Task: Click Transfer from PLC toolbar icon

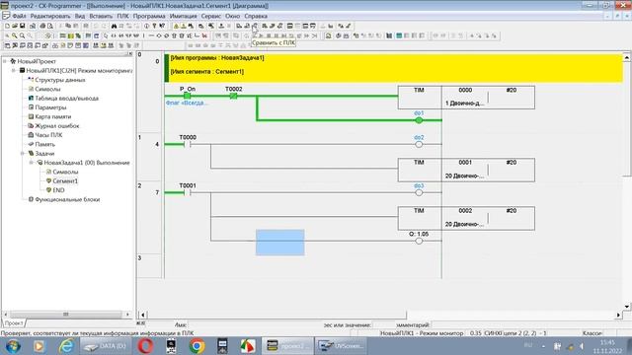Action: tap(247, 26)
